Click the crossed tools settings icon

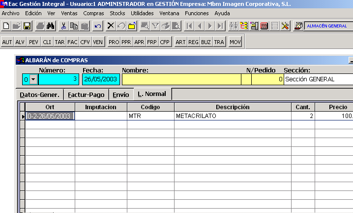tap(285, 26)
